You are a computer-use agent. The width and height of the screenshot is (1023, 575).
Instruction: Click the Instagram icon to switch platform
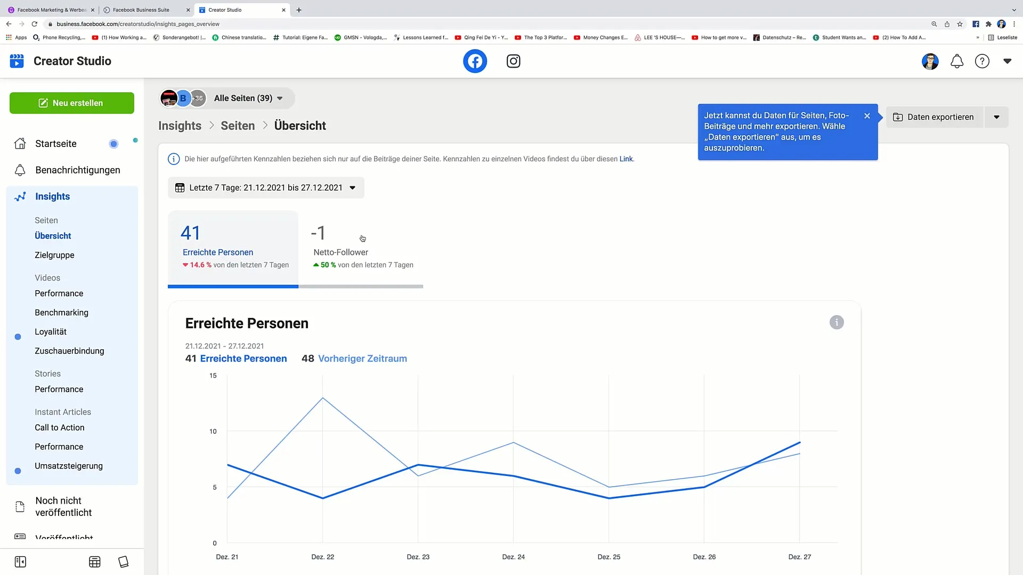pyautogui.click(x=513, y=61)
